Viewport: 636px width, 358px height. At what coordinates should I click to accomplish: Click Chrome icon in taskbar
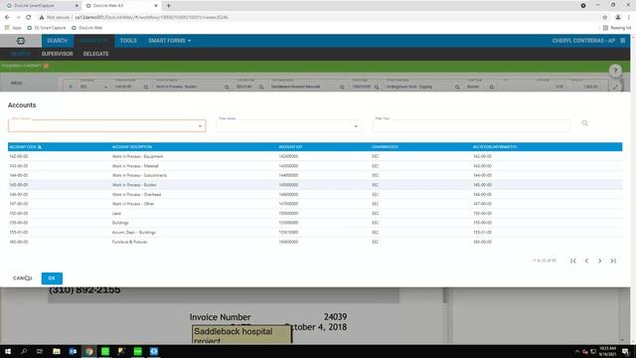click(x=88, y=351)
